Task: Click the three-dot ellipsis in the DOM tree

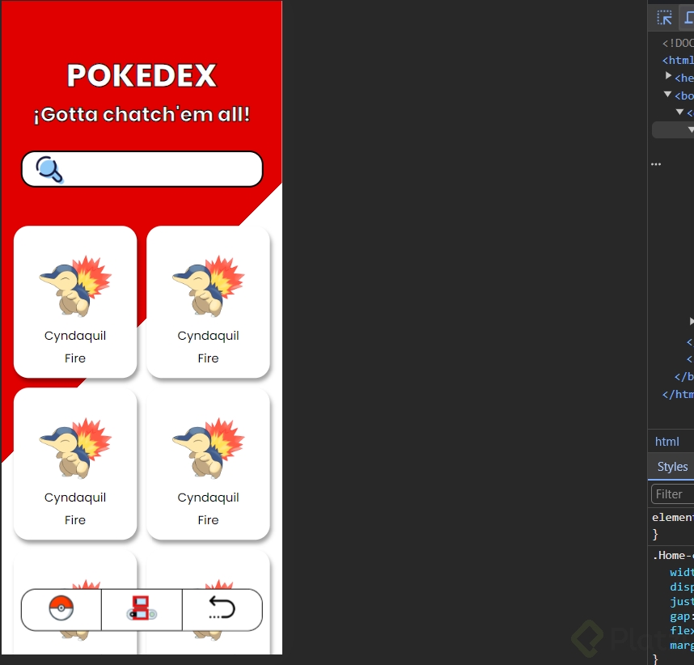Action: pyautogui.click(x=656, y=164)
